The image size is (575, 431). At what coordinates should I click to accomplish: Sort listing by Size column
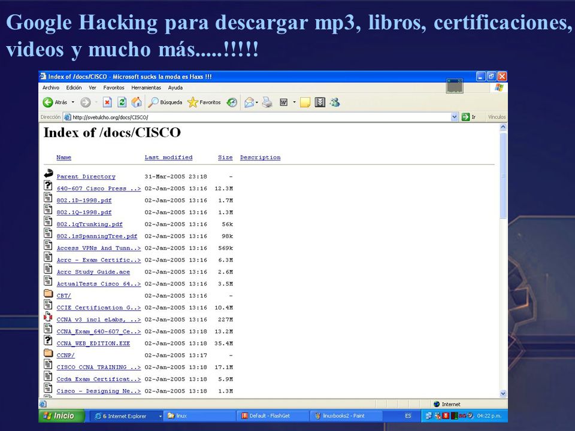point(225,157)
